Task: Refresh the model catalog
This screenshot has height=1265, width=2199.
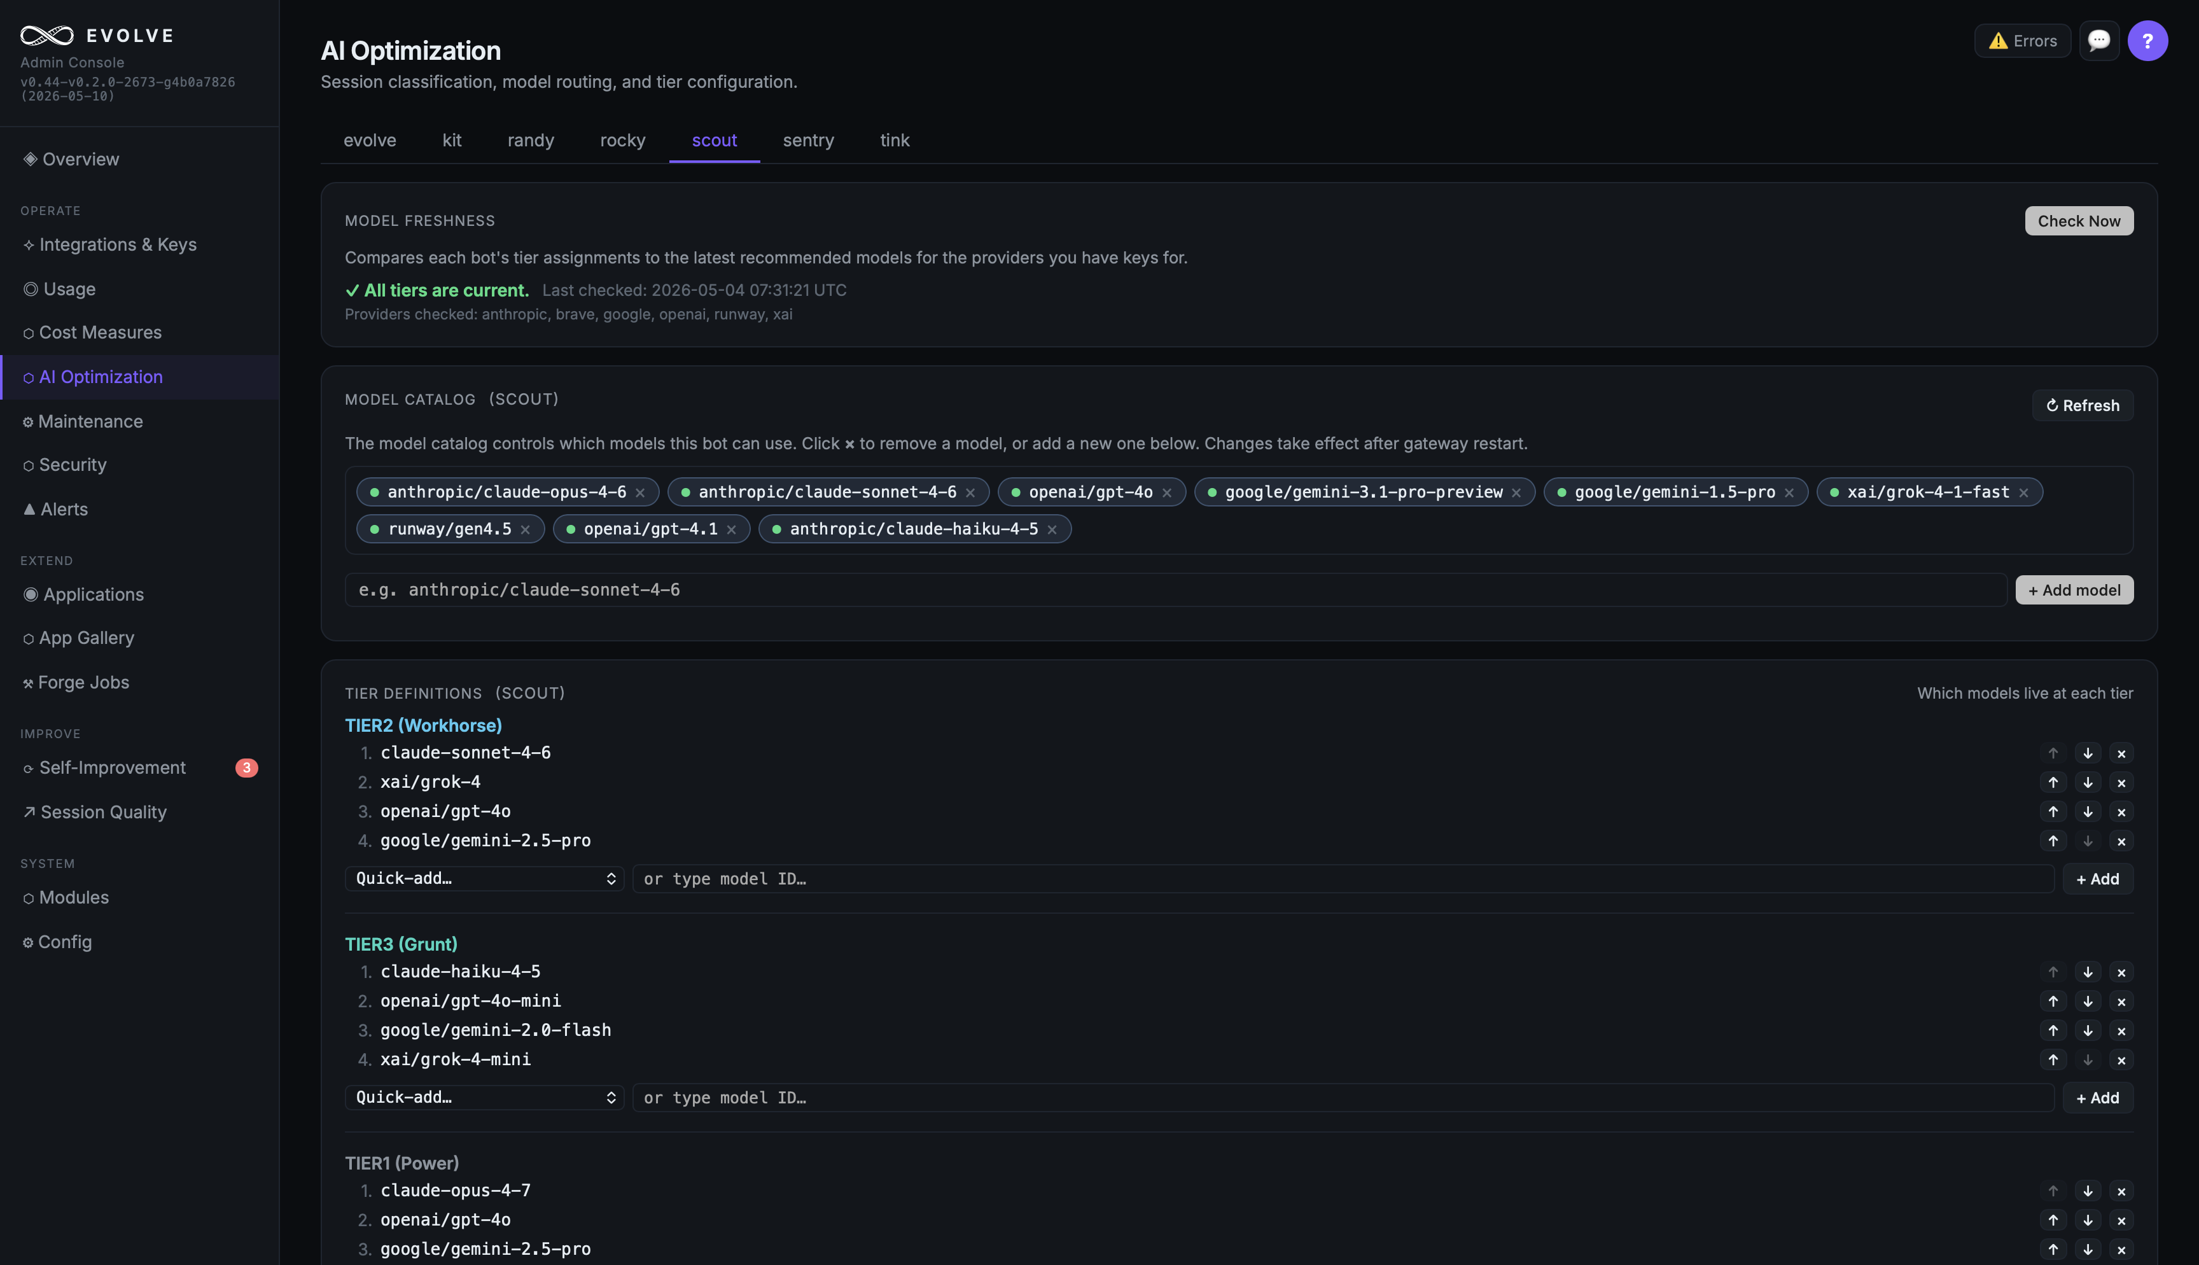Action: pyautogui.click(x=2082, y=406)
